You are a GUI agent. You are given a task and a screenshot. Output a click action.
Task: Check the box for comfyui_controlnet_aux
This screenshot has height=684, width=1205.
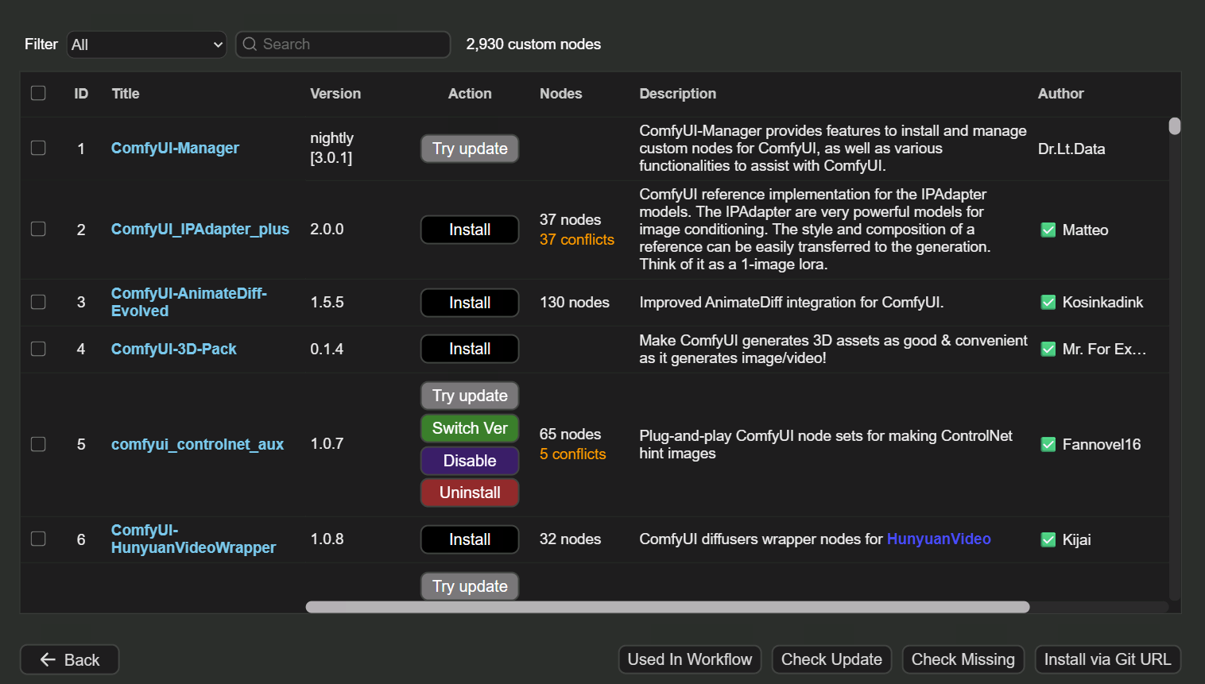click(38, 444)
